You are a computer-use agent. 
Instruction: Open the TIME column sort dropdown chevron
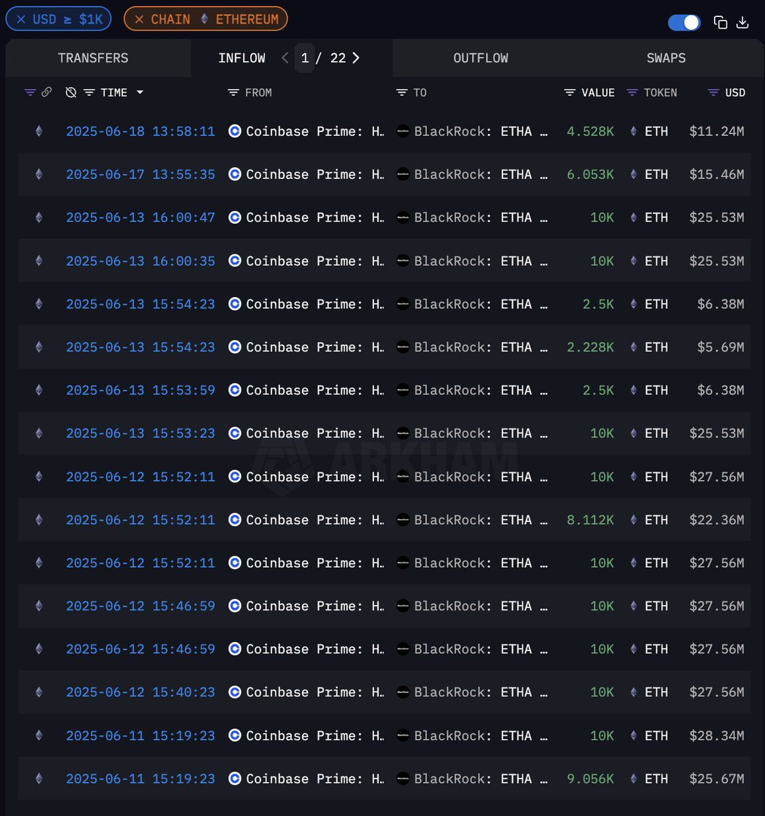point(141,92)
